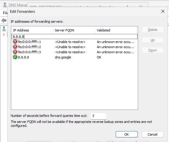
Task: Click green check icon beside 8.8.8.8
Action: pyautogui.click(x=15, y=57)
